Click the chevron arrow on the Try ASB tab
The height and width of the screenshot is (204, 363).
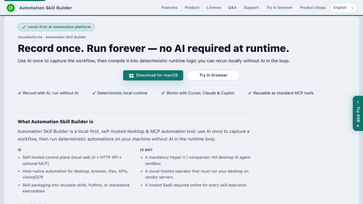[358, 102]
